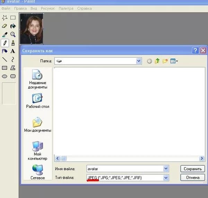The width and height of the screenshot is (208, 198).
Task: Open the Views menu icon
Action: (x=174, y=61)
